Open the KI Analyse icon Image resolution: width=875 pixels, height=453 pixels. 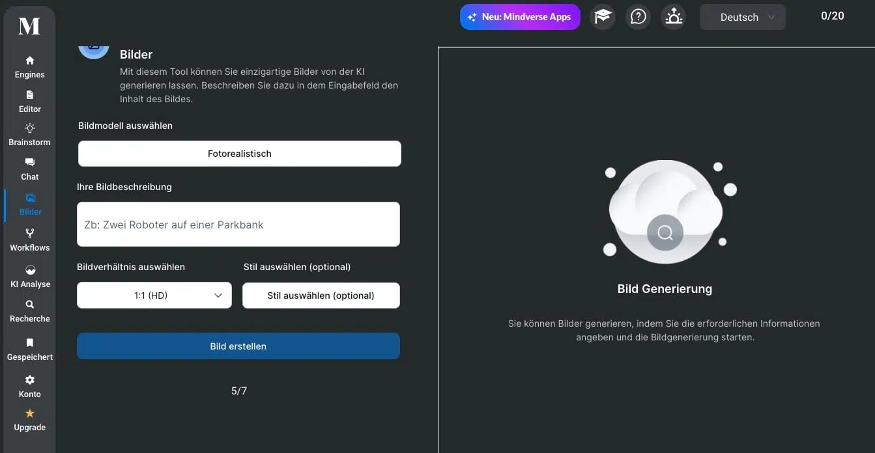pos(30,270)
